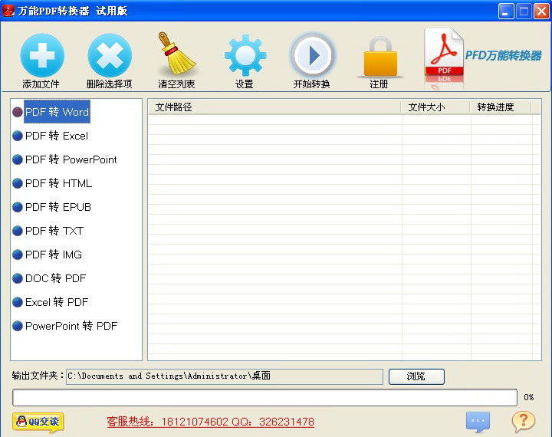This screenshot has width=552, height=437.
Task: Open 设置 via the gear icon
Action: click(x=245, y=55)
